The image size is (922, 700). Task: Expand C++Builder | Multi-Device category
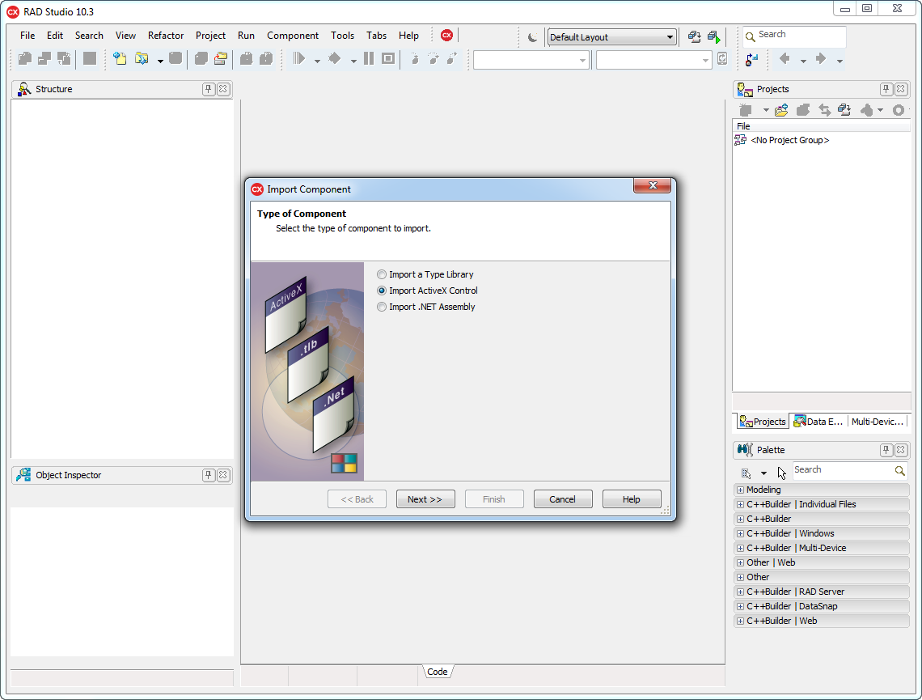point(740,548)
